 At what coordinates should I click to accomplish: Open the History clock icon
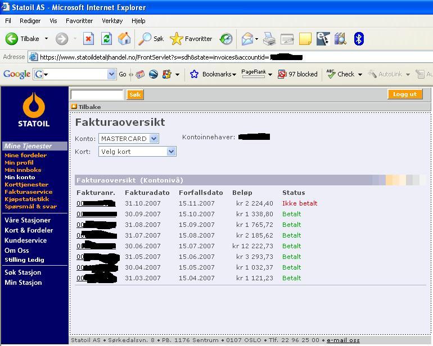point(226,39)
